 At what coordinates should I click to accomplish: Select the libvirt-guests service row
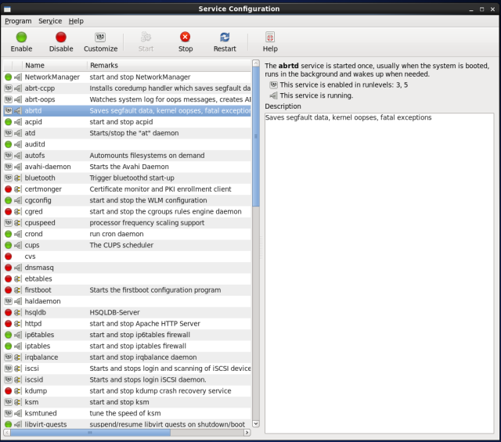pyautogui.click(x=127, y=424)
